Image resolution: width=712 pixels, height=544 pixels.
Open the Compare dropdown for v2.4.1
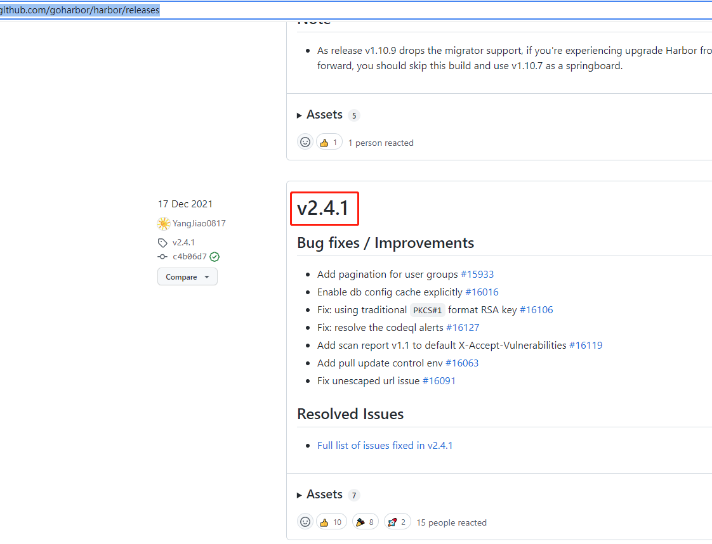pyautogui.click(x=187, y=277)
